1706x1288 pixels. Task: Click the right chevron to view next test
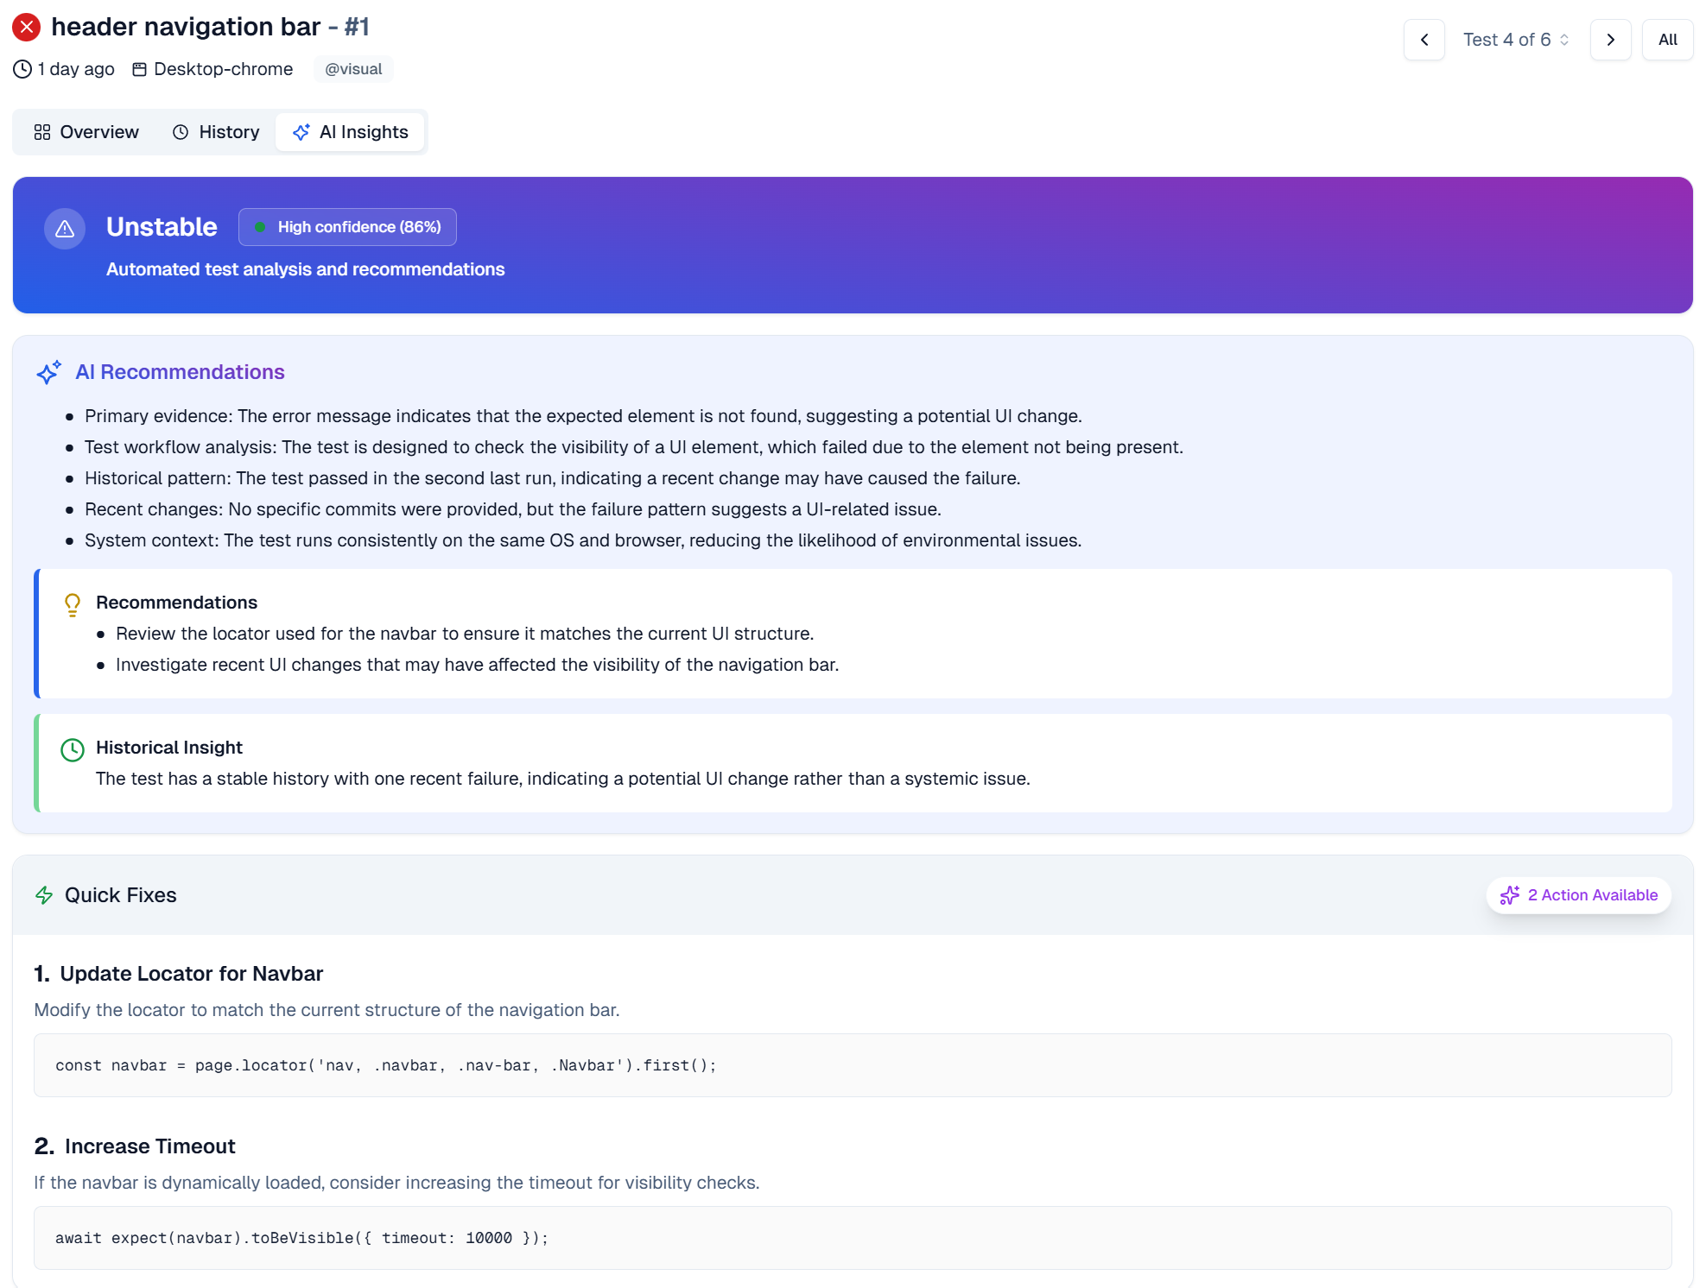pyautogui.click(x=1610, y=40)
